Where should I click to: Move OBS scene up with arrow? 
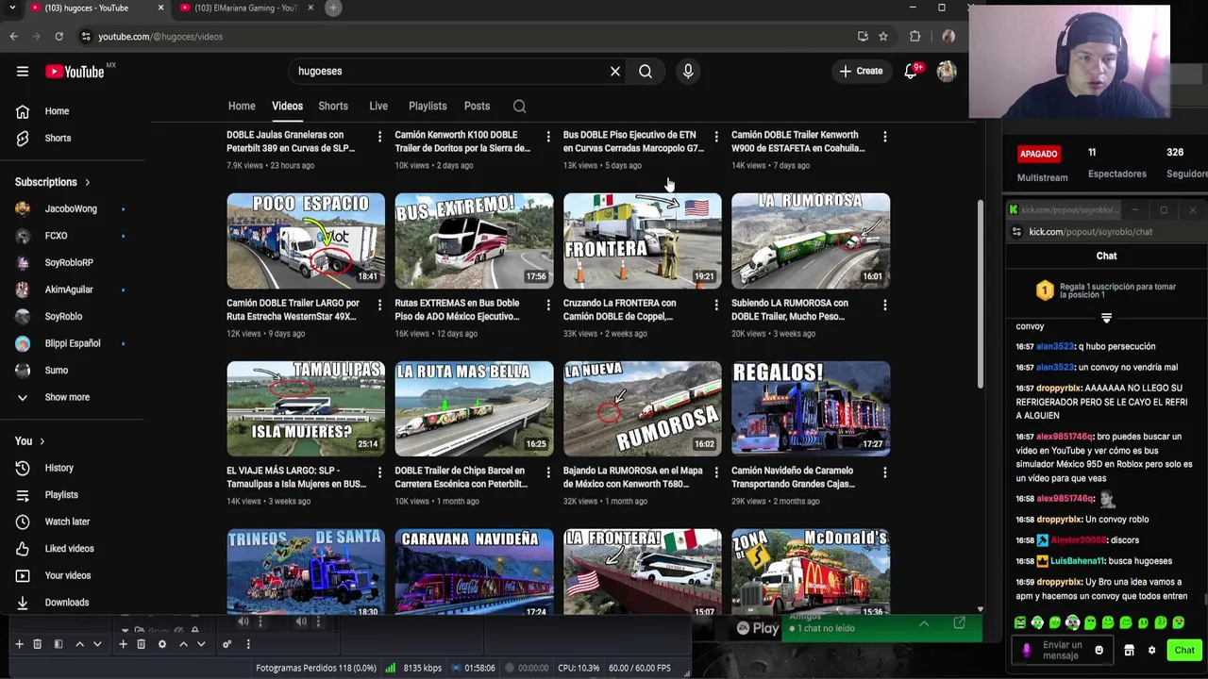pos(79,644)
